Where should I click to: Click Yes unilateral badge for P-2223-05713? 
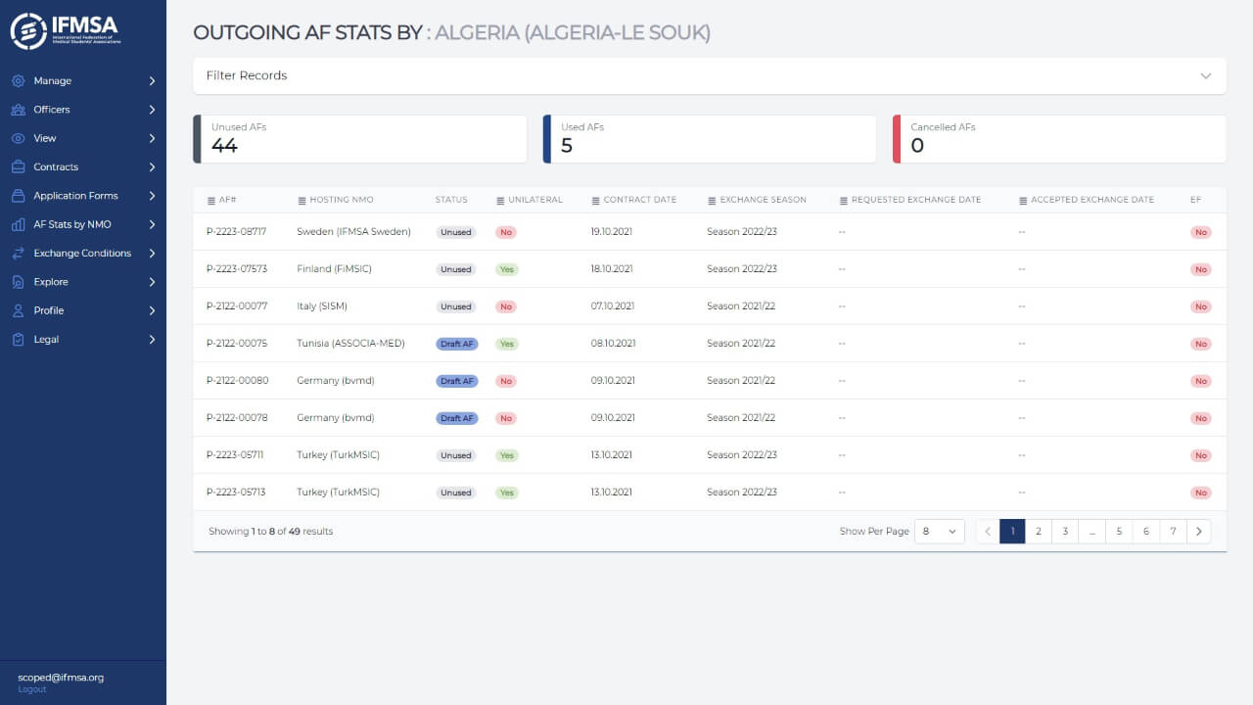point(506,493)
